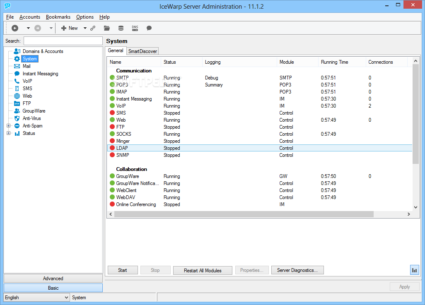Open the Forward history dropdown arrow
The height and width of the screenshot is (305, 425).
tap(51, 28)
